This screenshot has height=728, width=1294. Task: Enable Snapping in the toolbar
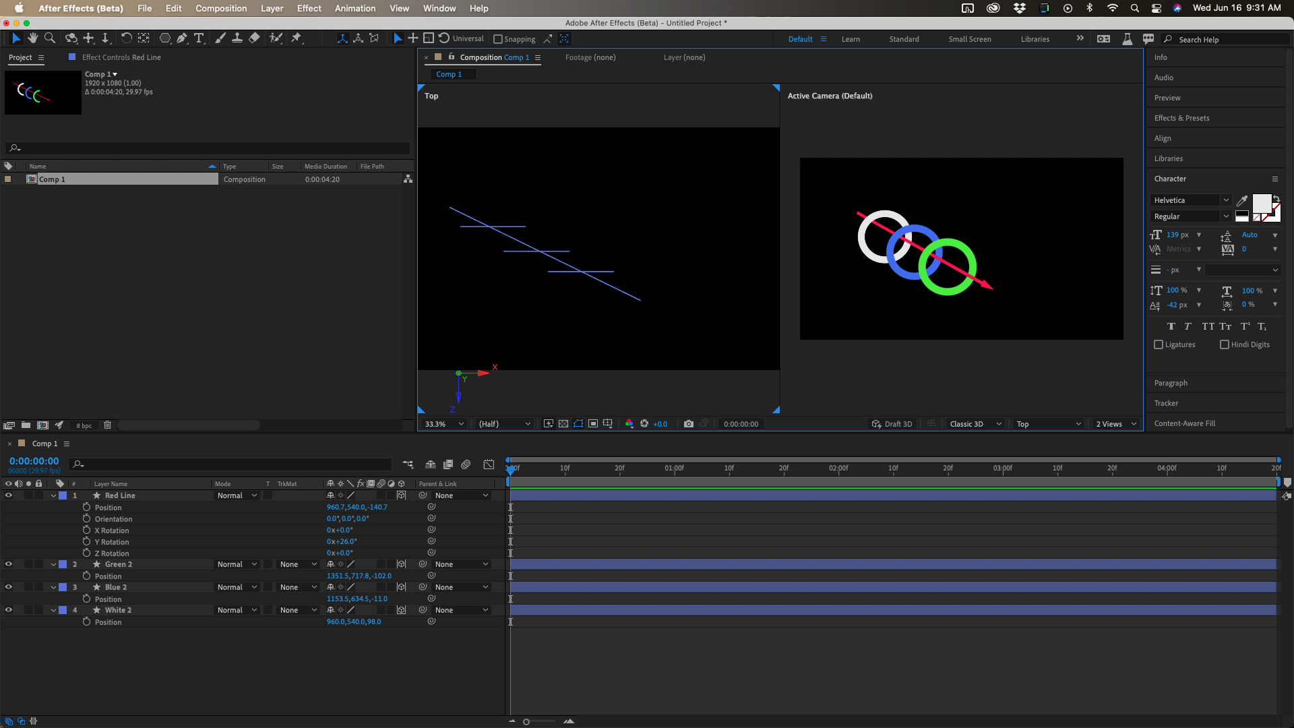click(497, 38)
